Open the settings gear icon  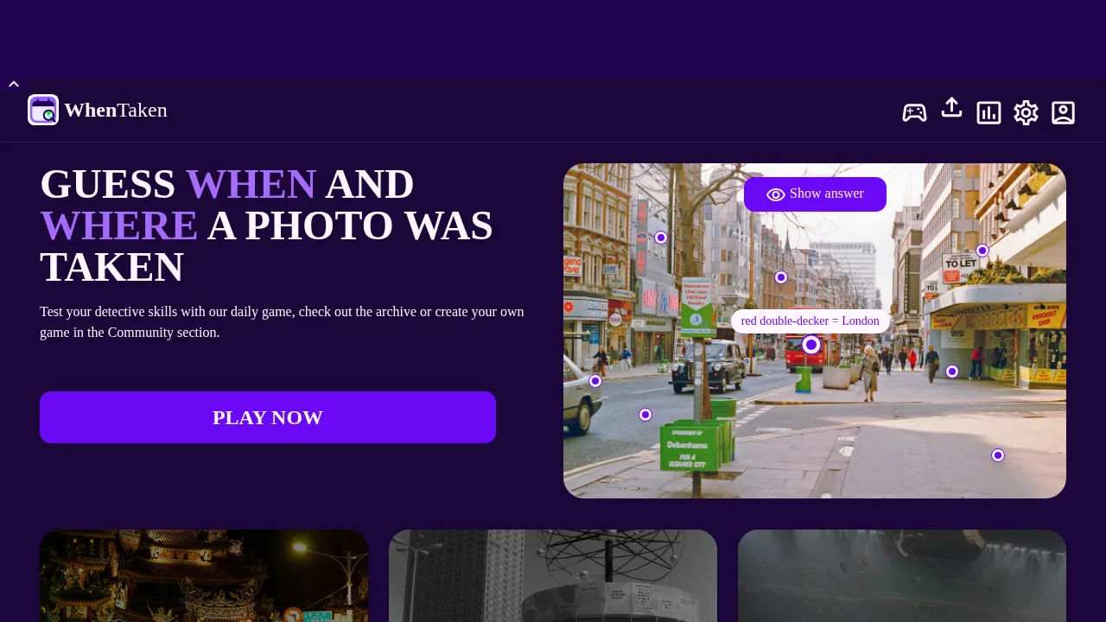(1026, 112)
